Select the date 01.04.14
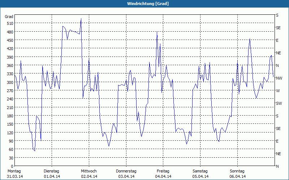This screenshot has width=289, height=180. click(x=52, y=177)
